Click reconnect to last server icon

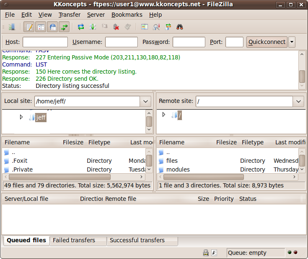pyautogui.click(x=128, y=27)
